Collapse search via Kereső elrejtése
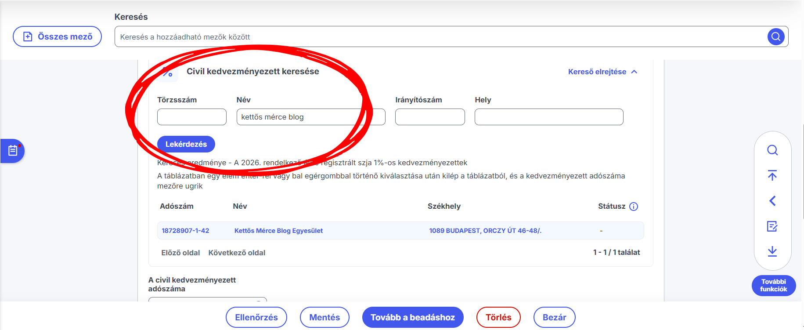The width and height of the screenshot is (804, 330). [x=602, y=72]
